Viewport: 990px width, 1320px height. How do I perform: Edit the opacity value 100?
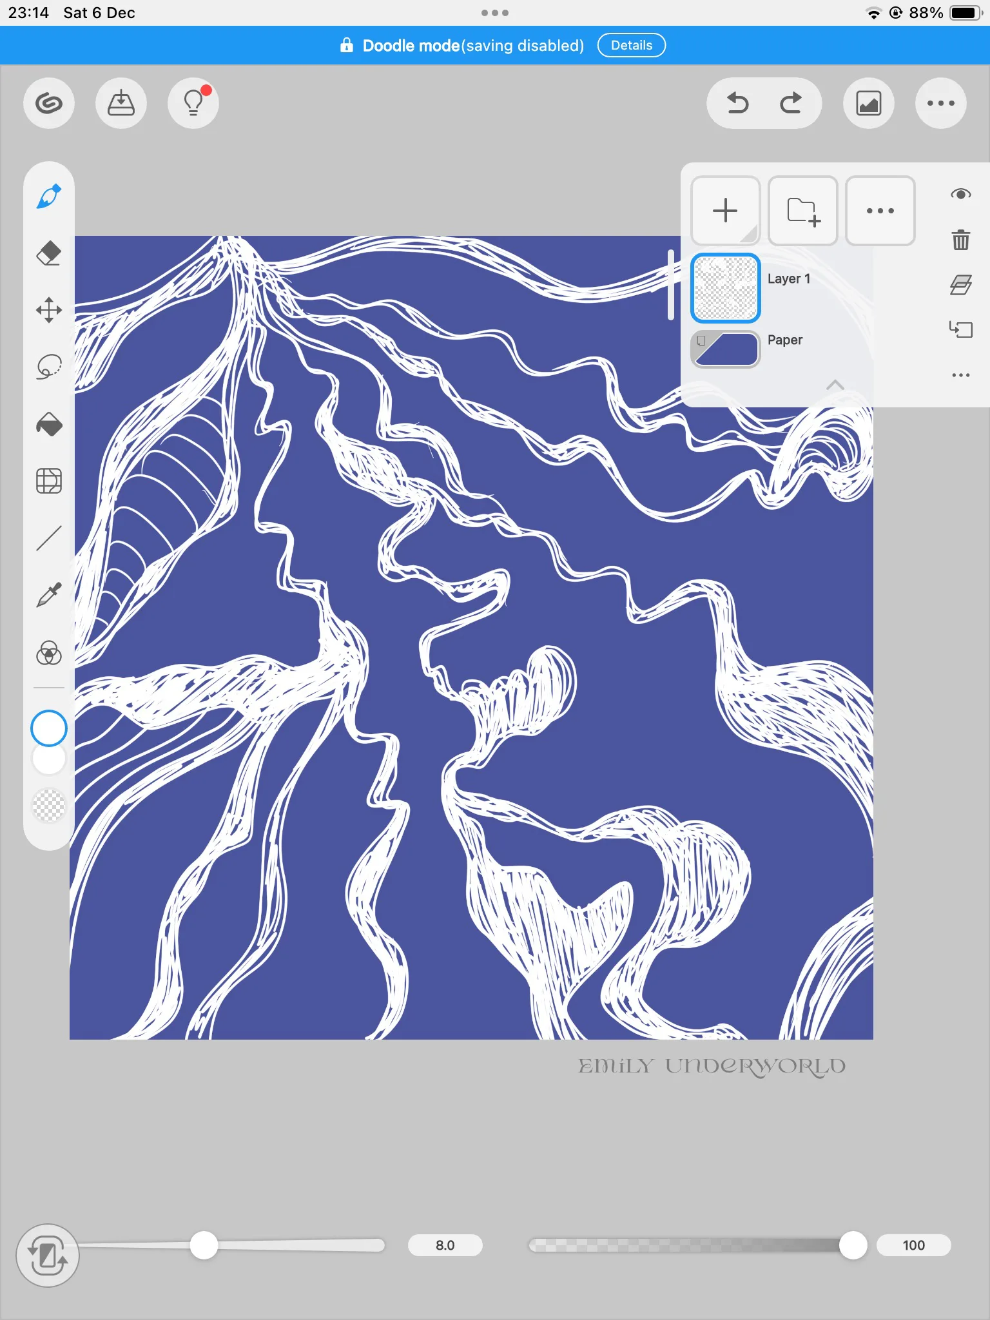coord(914,1245)
